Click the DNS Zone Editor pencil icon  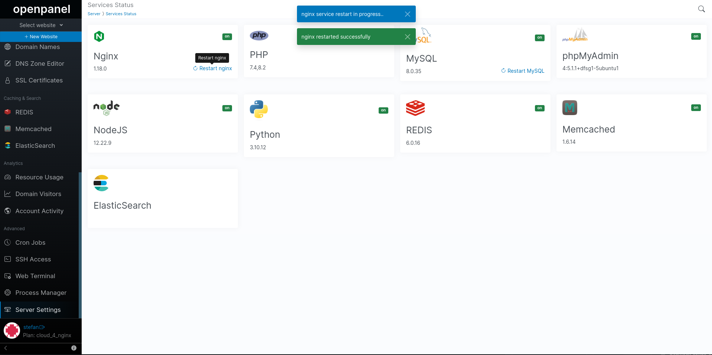pos(7,63)
